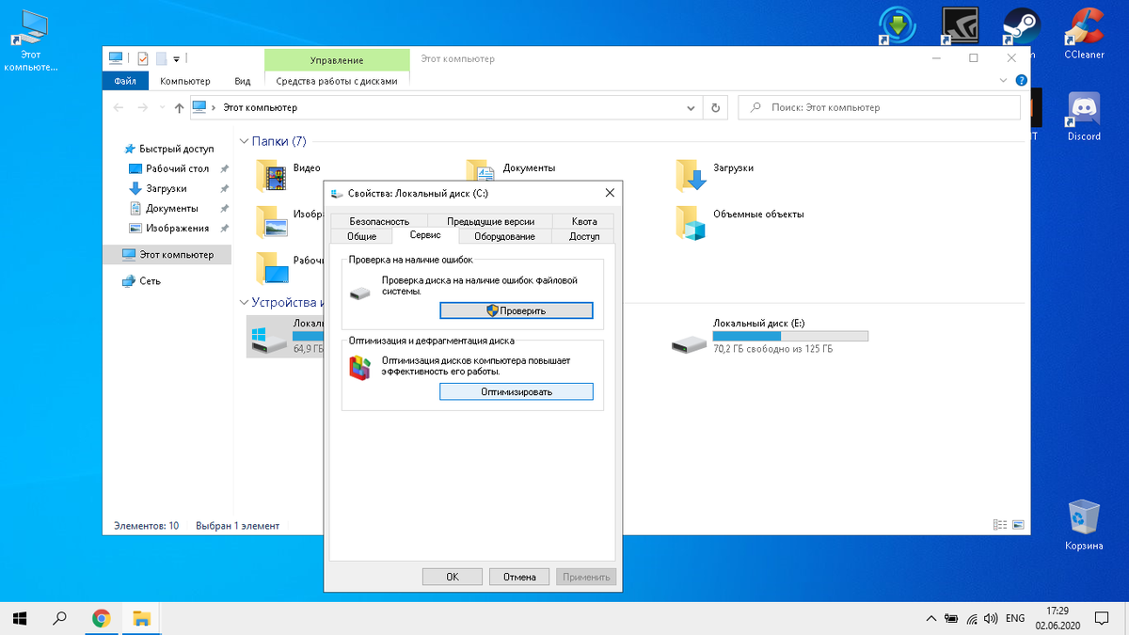Show hidden tray icons chevron
This screenshot has height=635, width=1129.
[x=930, y=619]
